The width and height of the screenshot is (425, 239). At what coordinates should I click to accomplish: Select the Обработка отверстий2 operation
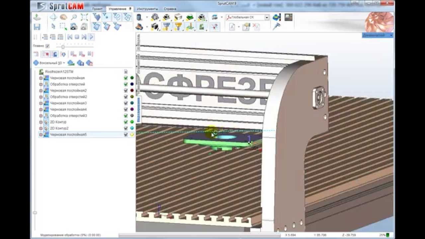point(68,97)
